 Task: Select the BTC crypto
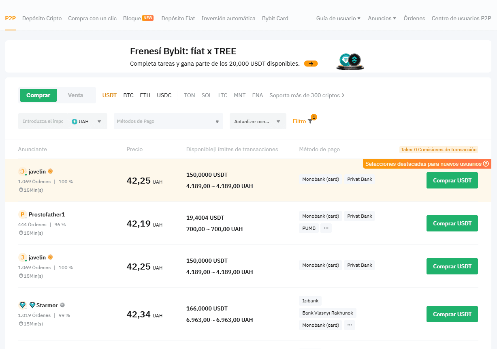tap(128, 95)
